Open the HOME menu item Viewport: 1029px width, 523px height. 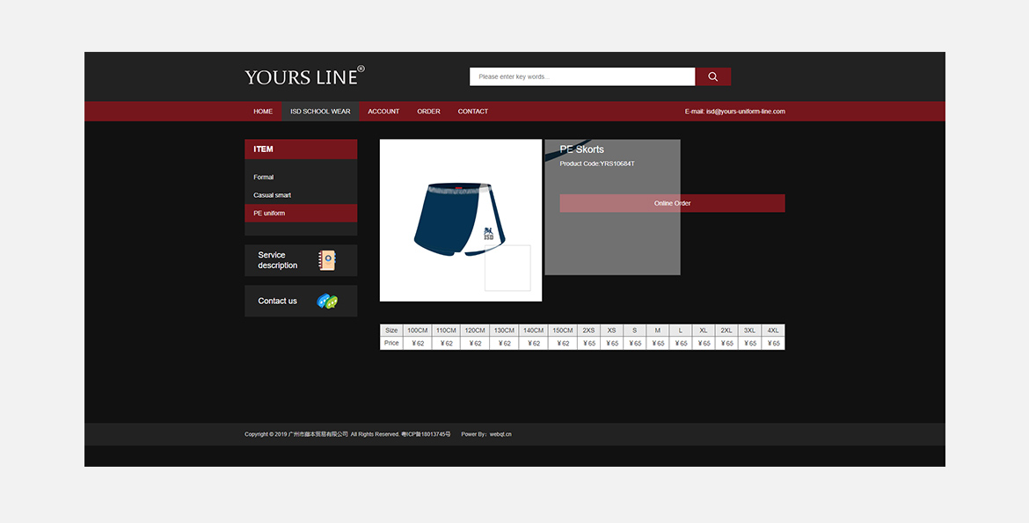click(263, 112)
